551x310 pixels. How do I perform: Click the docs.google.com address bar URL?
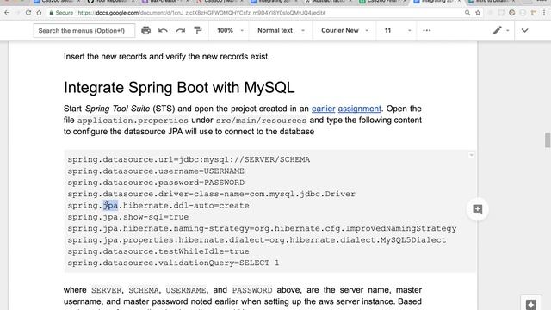point(201,13)
